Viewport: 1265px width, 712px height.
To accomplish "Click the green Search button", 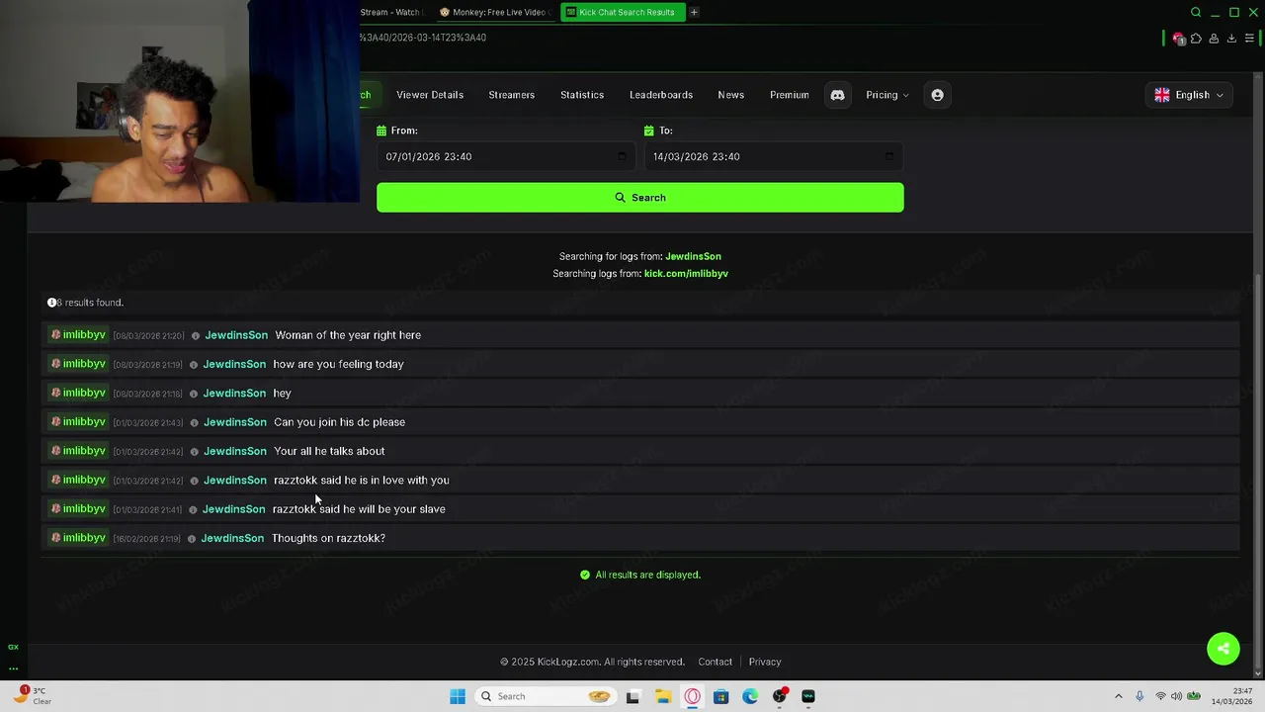I will pyautogui.click(x=640, y=198).
